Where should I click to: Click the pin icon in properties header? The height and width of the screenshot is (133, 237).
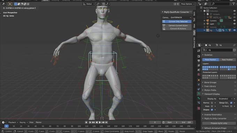(234, 45)
